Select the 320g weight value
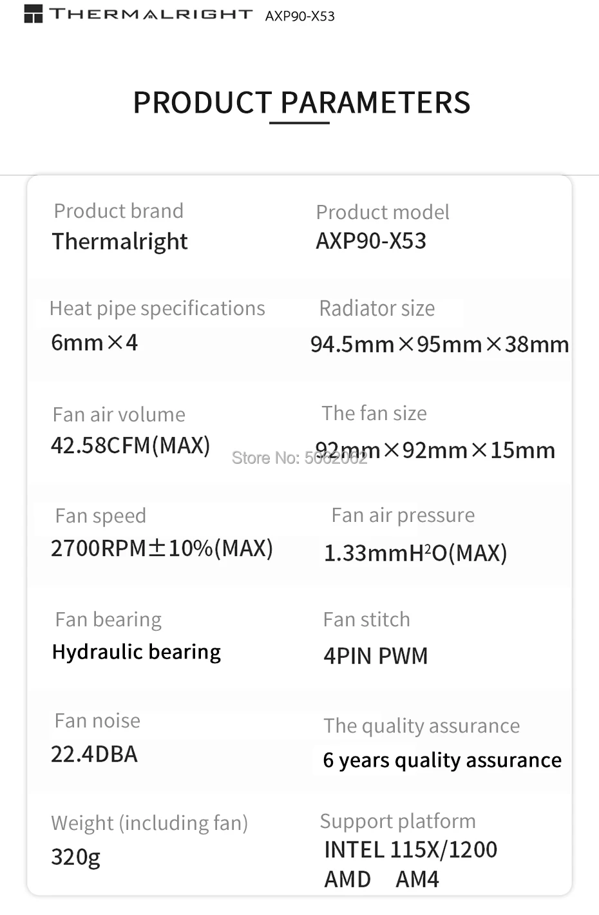This screenshot has height=915, width=599. tap(76, 857)
